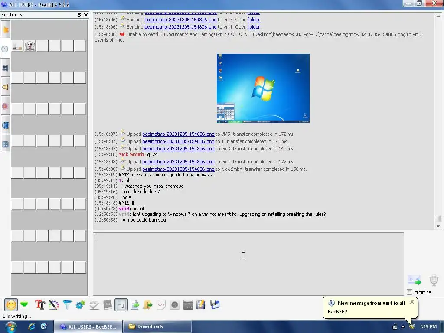Click message 'guys trust me i upgraded to windows 7'
The width and height of the screenshot is (444, 333).
tap(172, 175)
